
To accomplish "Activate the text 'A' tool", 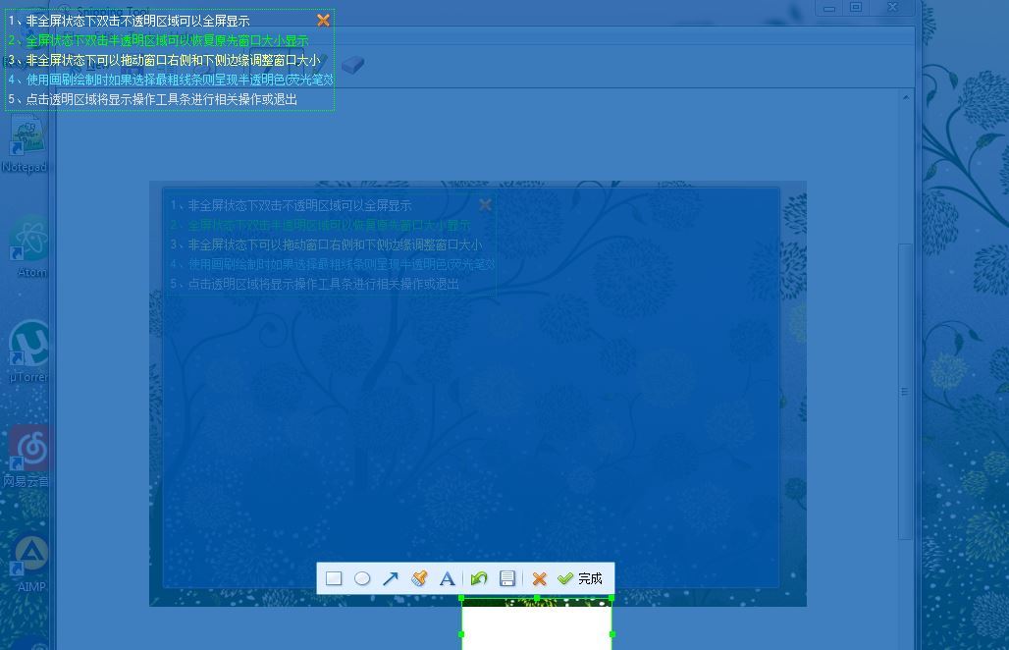I will (x=448, y=578).
